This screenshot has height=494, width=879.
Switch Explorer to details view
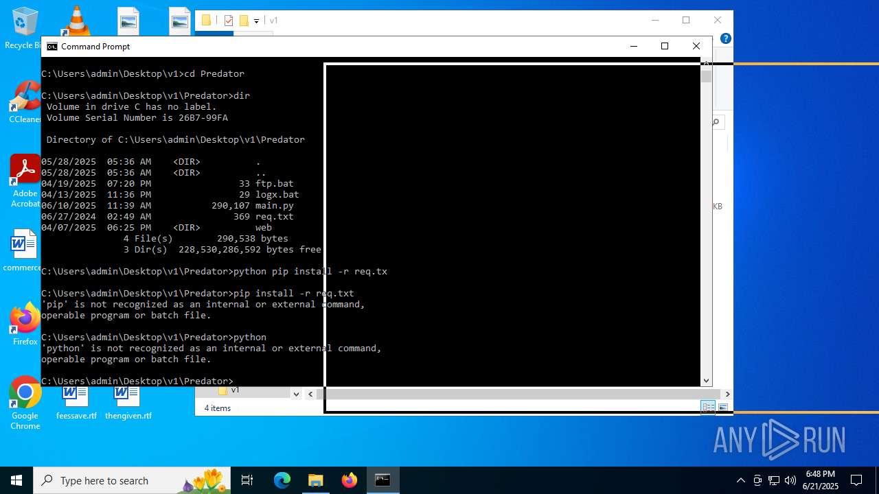[x=708, y=408]
